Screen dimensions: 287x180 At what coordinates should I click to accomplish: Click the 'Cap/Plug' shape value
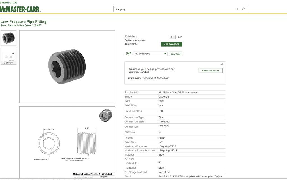(164, 97)
